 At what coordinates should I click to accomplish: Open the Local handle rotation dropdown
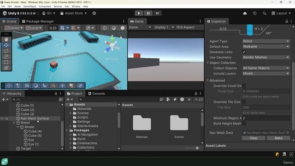(x=34, y=28)
